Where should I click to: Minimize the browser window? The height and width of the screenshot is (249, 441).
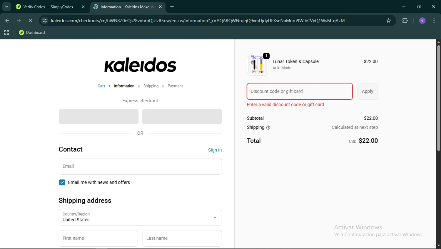(x=404, y=6)
